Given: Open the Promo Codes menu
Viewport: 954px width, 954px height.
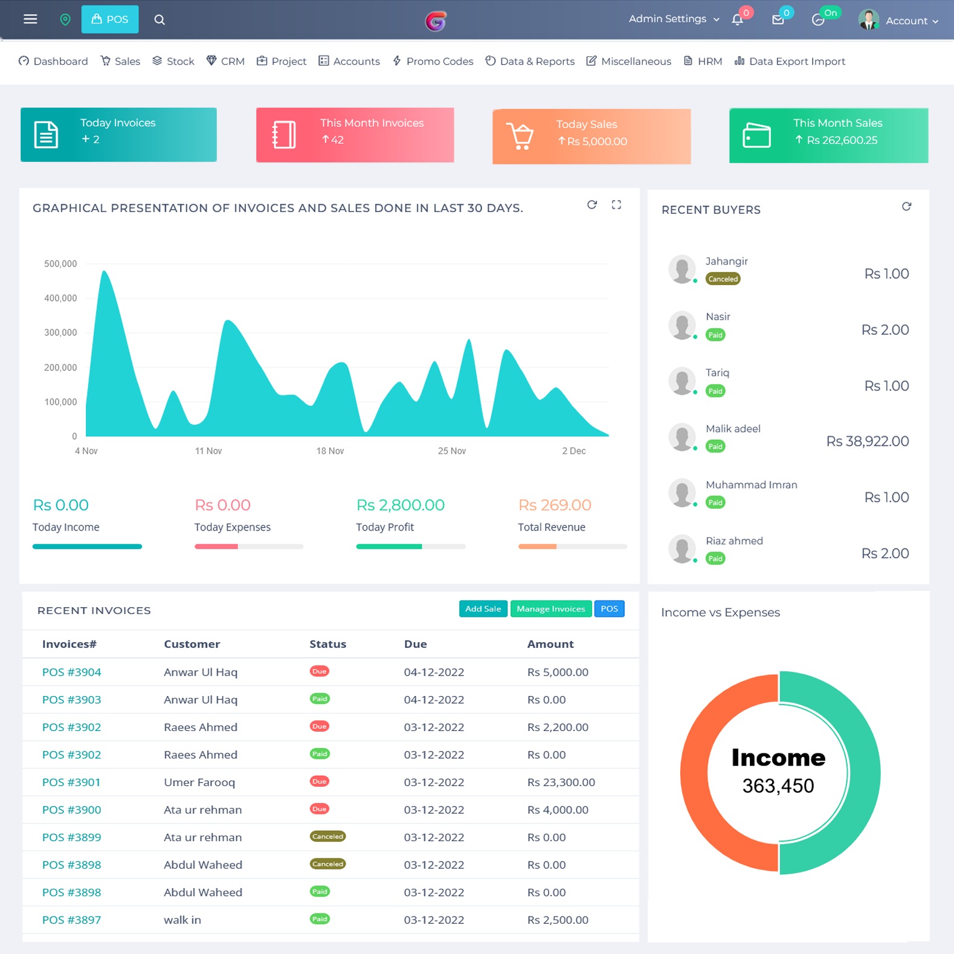Looking at the screenshot, I should point(433,61).
